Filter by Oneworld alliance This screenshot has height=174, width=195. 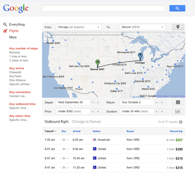tap(15, 72)
